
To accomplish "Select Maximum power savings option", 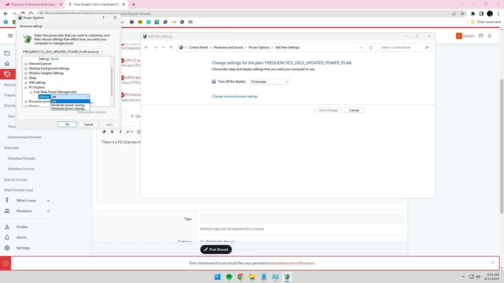I will (68, 108).
